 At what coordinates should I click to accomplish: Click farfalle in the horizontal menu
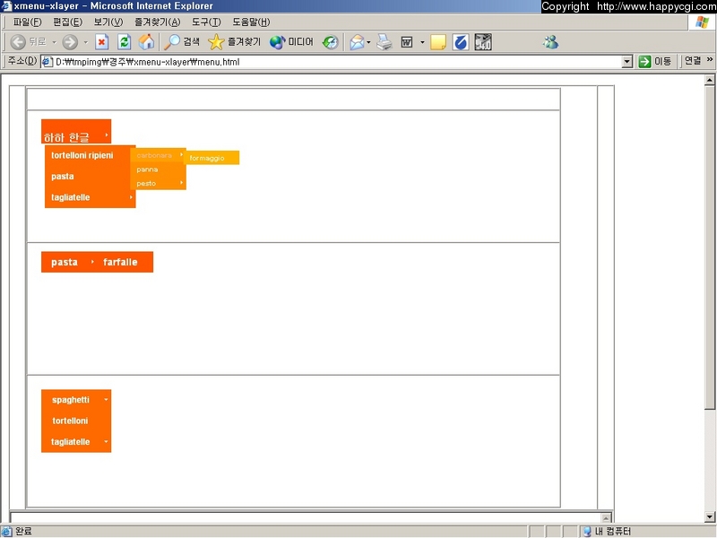click(120, 262)
